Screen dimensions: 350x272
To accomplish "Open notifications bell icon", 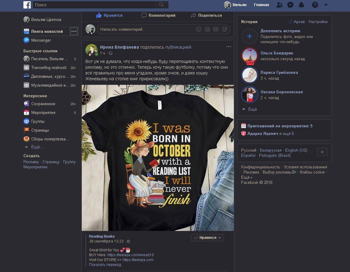I will point(301,5).
